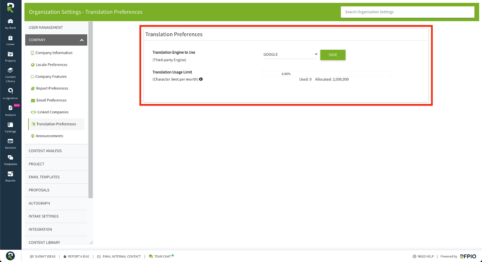This screenshot has height=262, width=482.
Task: Expand CONTENT ANALYSIS section
Action: click(x=56, y=151)
